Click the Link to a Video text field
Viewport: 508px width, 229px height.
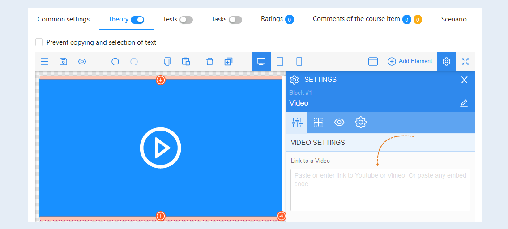(380, 190)
